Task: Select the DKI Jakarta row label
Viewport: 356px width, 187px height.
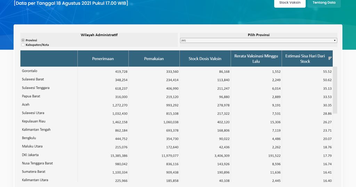Action: pyautogui.click(x=30, y=155)
